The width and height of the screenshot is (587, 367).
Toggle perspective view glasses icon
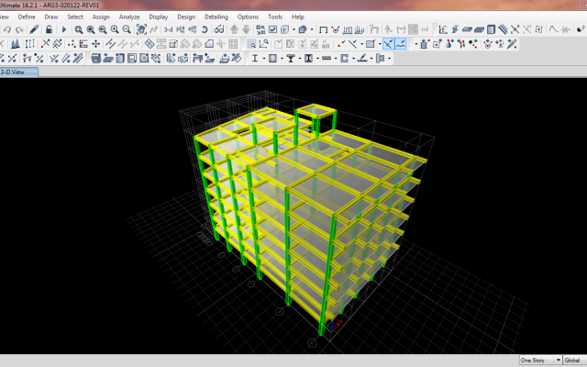click(219, 29)
